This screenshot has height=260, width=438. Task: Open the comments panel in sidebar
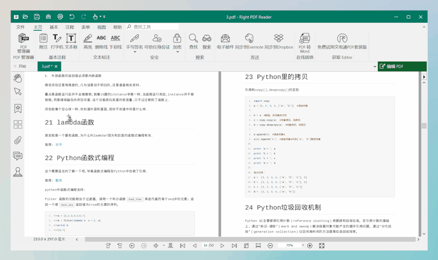pos(17,156)
